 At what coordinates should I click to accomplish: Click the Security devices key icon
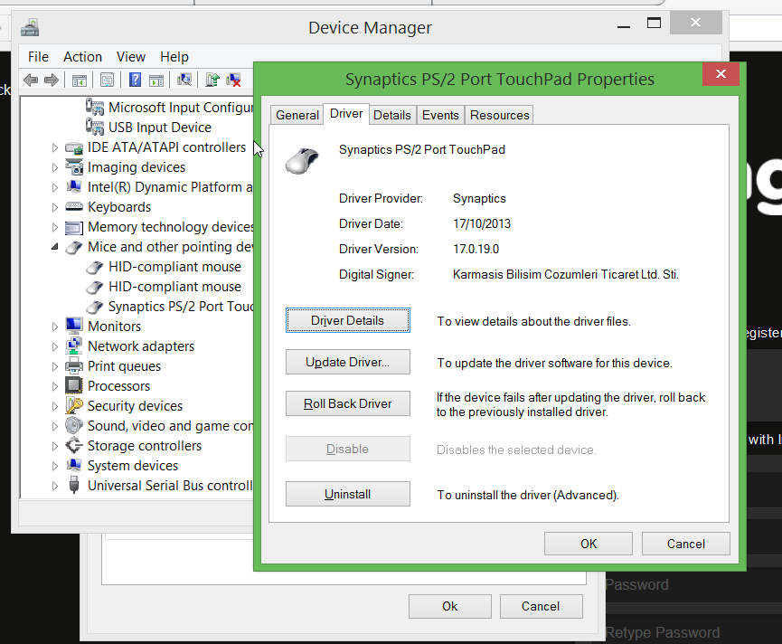pyautogui.click(x=74, y=405)
